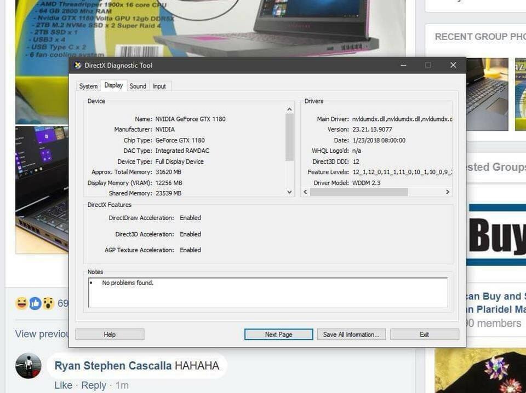Click the Like reaction thumbs-up icon

coord(35,304)
